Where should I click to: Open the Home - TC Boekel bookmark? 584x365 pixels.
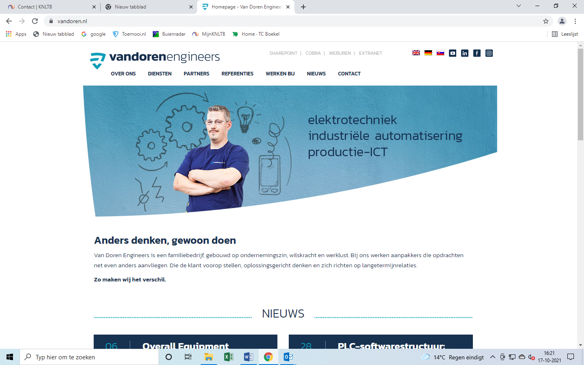pyautogui.click(x=256, y=34)
